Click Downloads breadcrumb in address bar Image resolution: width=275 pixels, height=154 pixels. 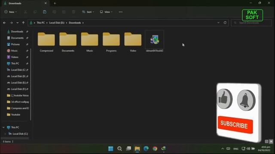pyautogui.click(x=75, y=23)
